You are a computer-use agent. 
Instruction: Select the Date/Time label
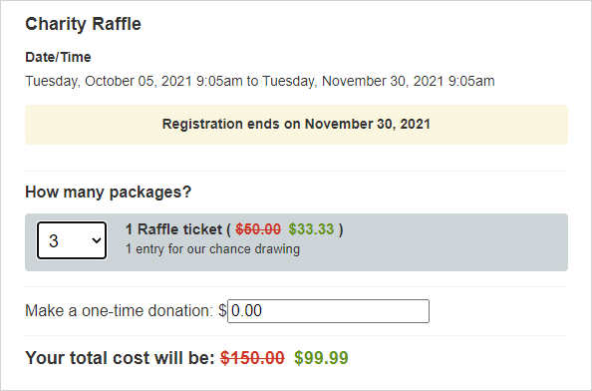pyautogui.click(x=58, y=57)
